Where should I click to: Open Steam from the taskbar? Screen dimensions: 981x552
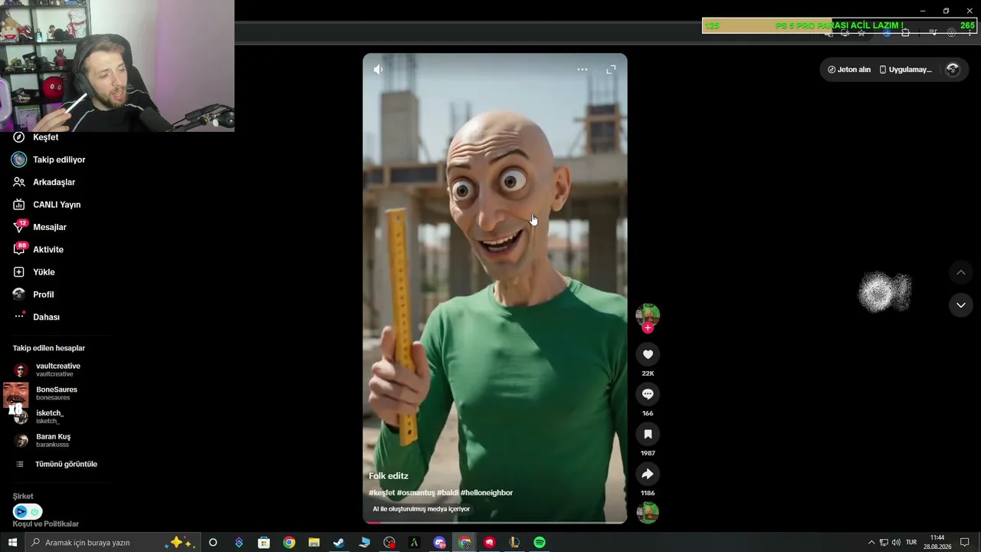click(339, 543)
